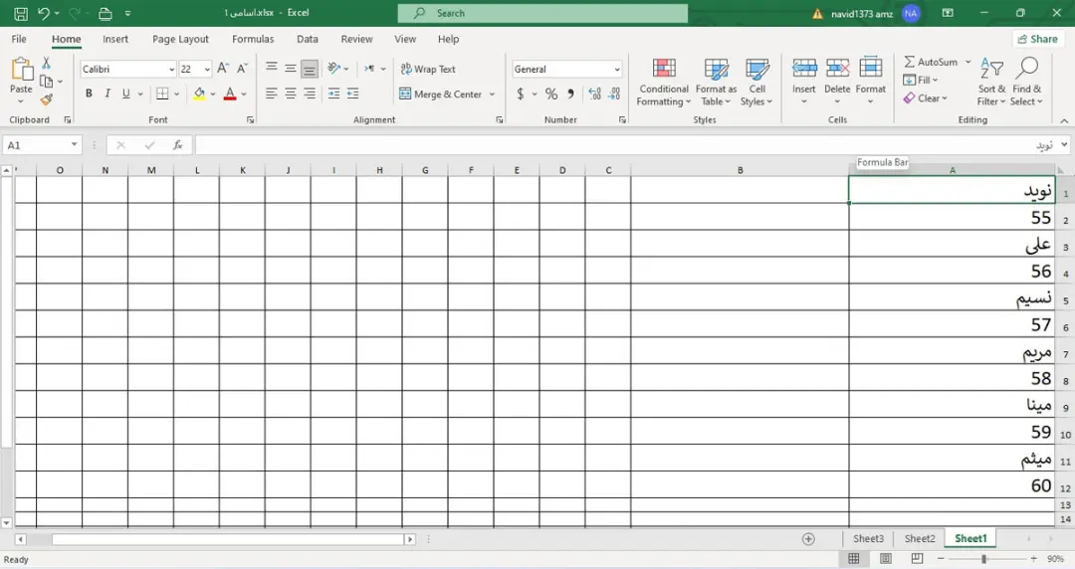Click the Copy icon

click(x=46, y=82)
